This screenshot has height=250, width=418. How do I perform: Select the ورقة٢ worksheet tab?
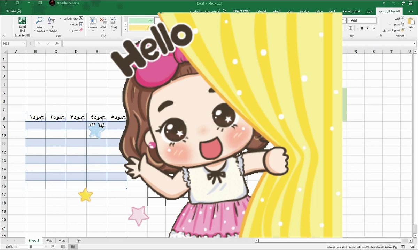click(x=63, y=240)
